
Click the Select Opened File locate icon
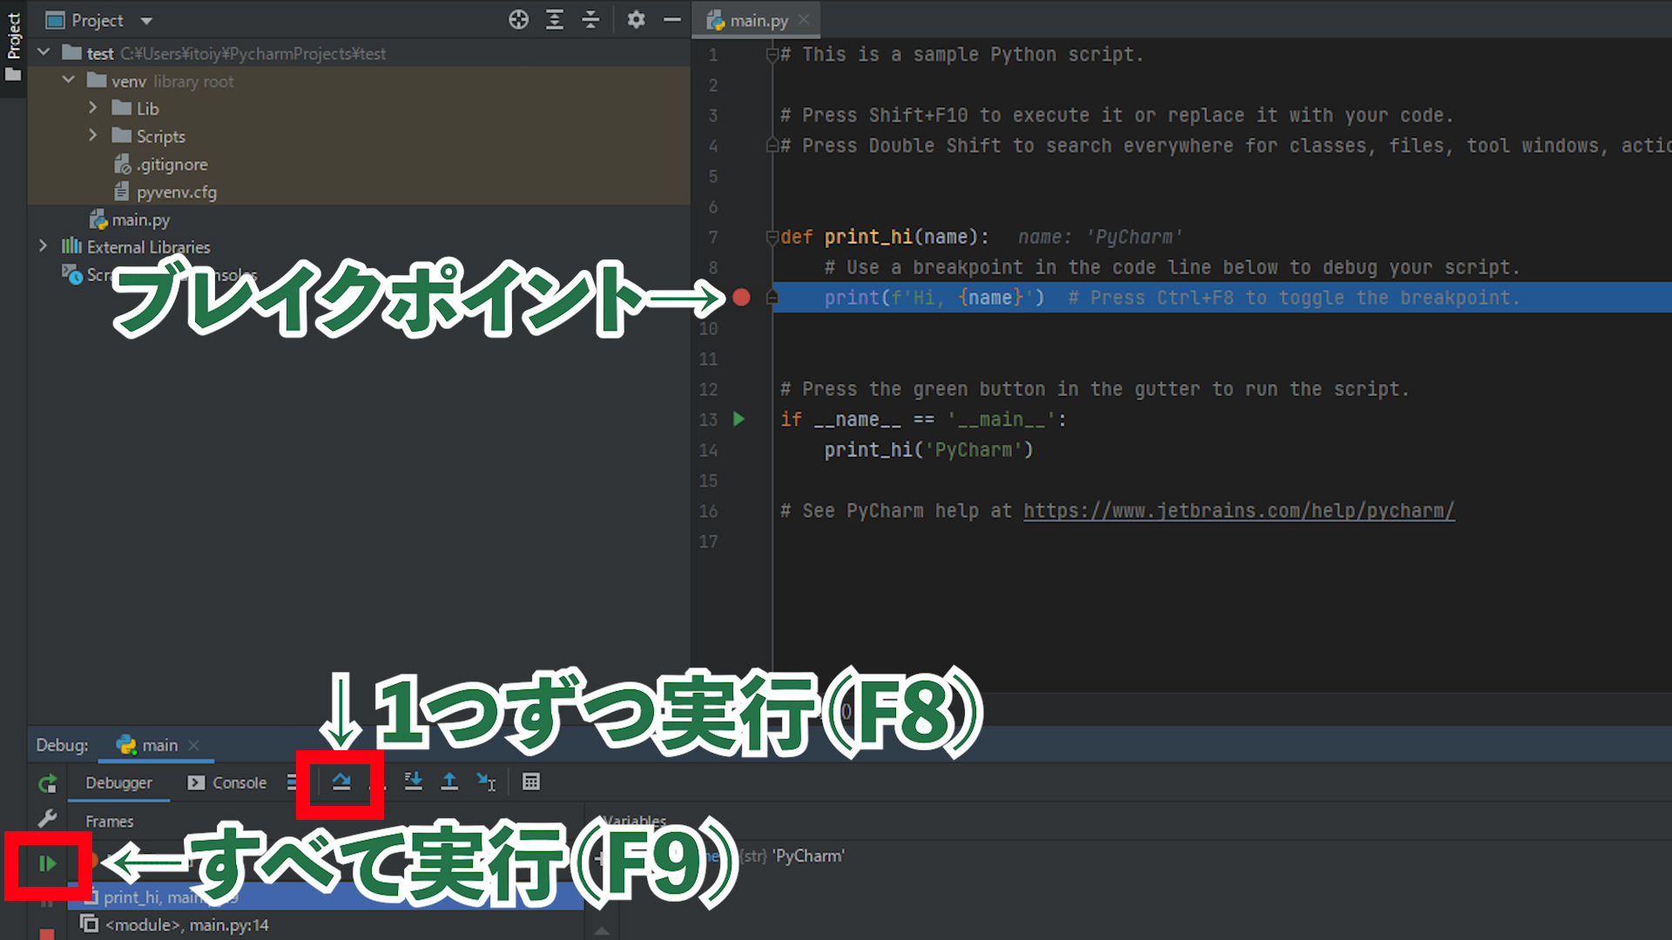[x=519, y=19]
